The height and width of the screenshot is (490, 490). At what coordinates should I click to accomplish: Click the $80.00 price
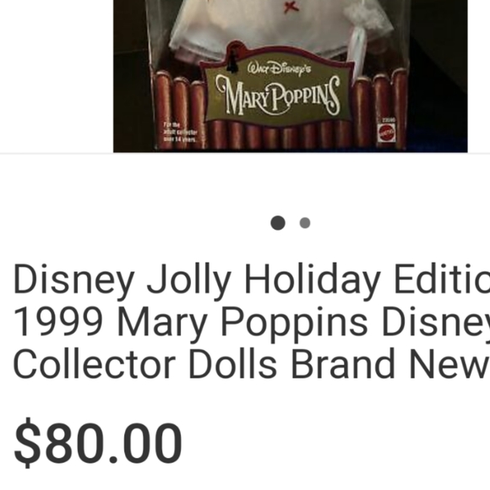[98, 443]
